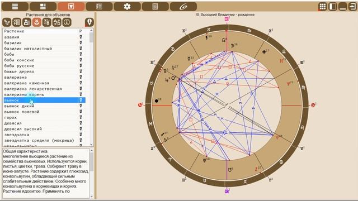Select the row 'звездчатка средняя (мокрица)'
358x201 pixels.
click(x=45, y=140)
